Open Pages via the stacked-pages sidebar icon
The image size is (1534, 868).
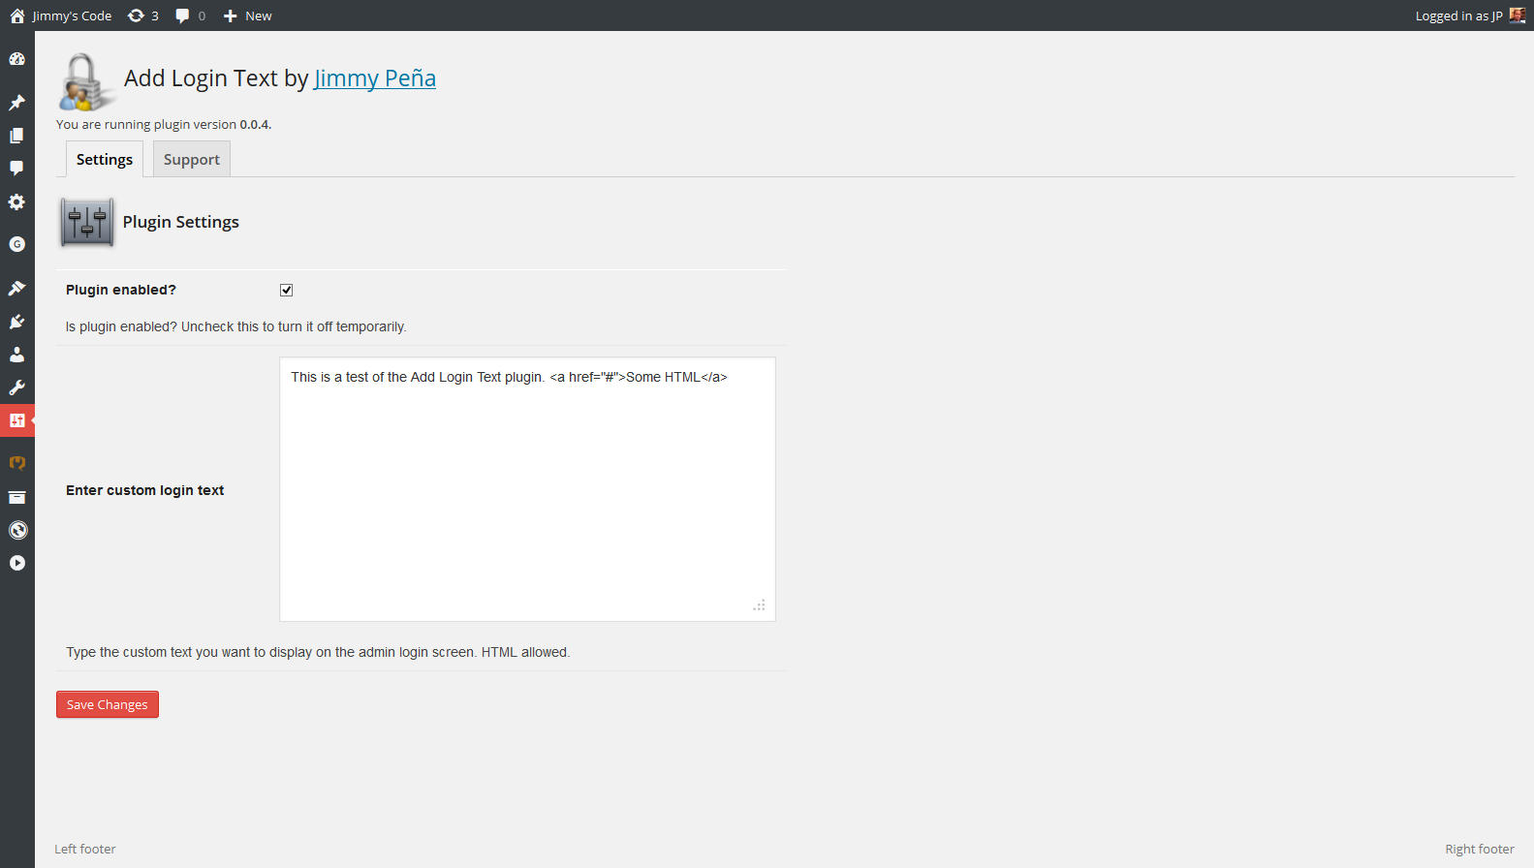coord(16,136)
